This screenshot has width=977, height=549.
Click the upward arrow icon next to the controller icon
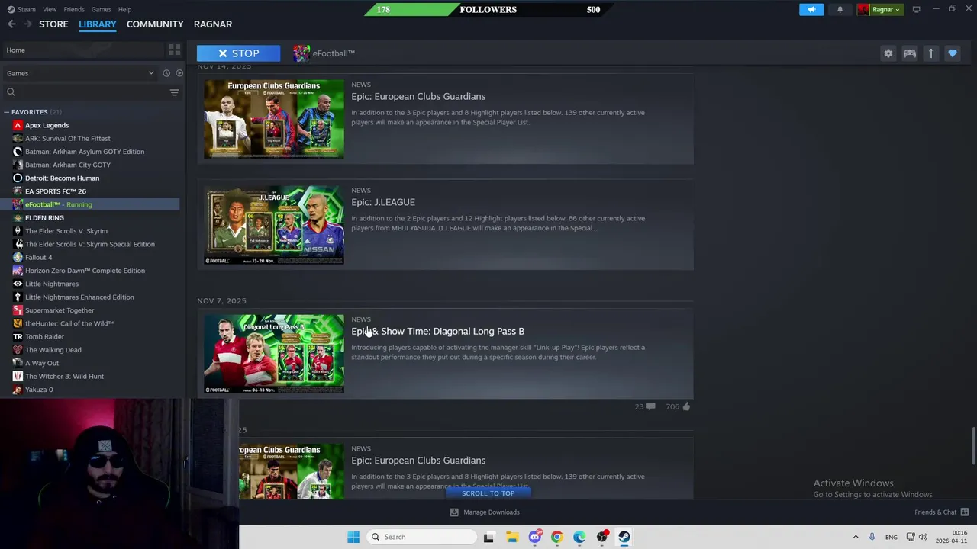tap(930, 53)
